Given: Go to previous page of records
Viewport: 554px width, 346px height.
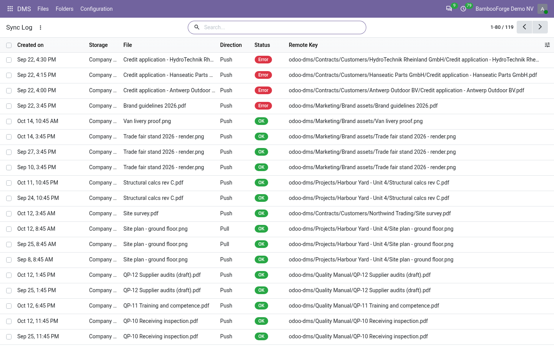Looking at the screenshot, I should pos(524,27).
